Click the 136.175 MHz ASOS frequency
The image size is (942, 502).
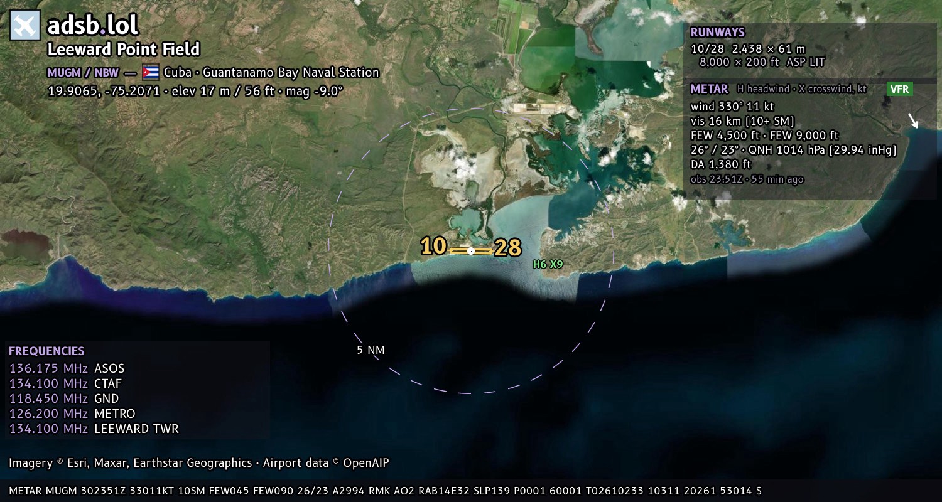(67, 368)
